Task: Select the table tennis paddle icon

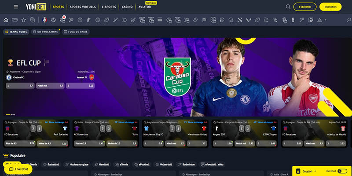Action: tap(125, 20)
